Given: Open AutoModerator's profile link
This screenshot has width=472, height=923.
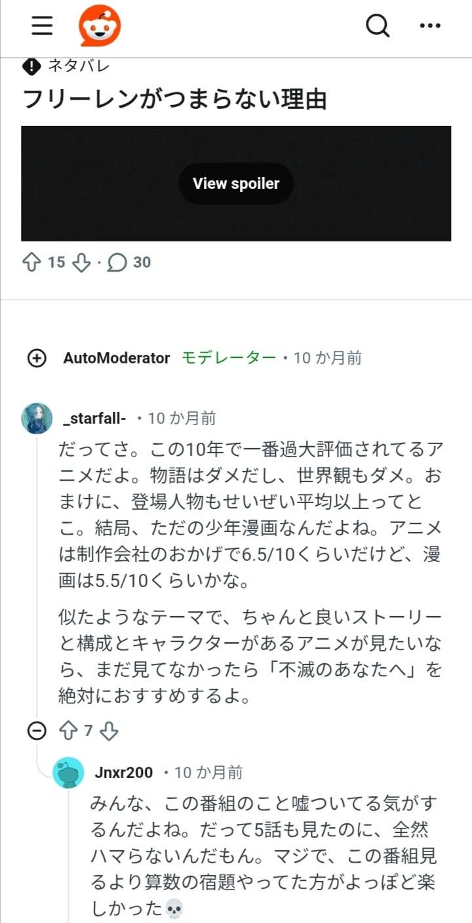Looking at the screenshot, I should [116, 358].
